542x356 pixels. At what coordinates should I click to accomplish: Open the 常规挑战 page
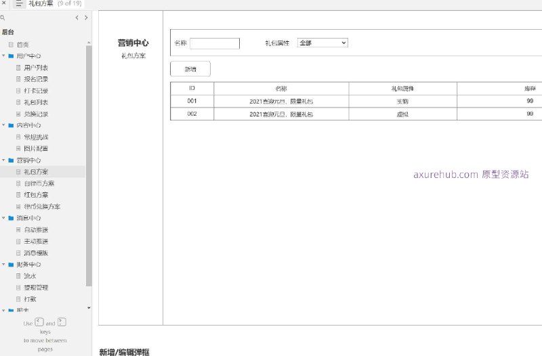pos(36,137)
